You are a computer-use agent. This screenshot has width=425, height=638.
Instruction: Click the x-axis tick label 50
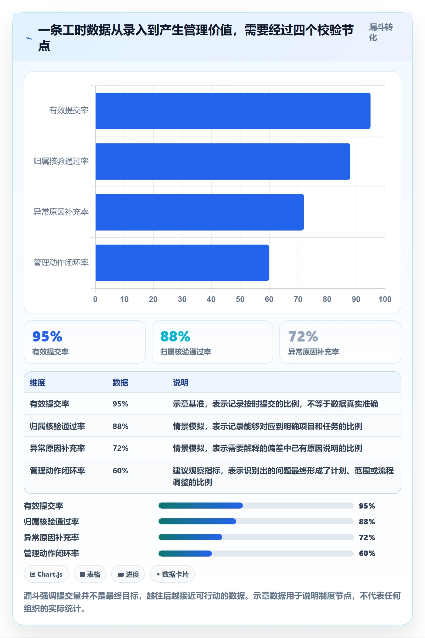coord(240,299)
